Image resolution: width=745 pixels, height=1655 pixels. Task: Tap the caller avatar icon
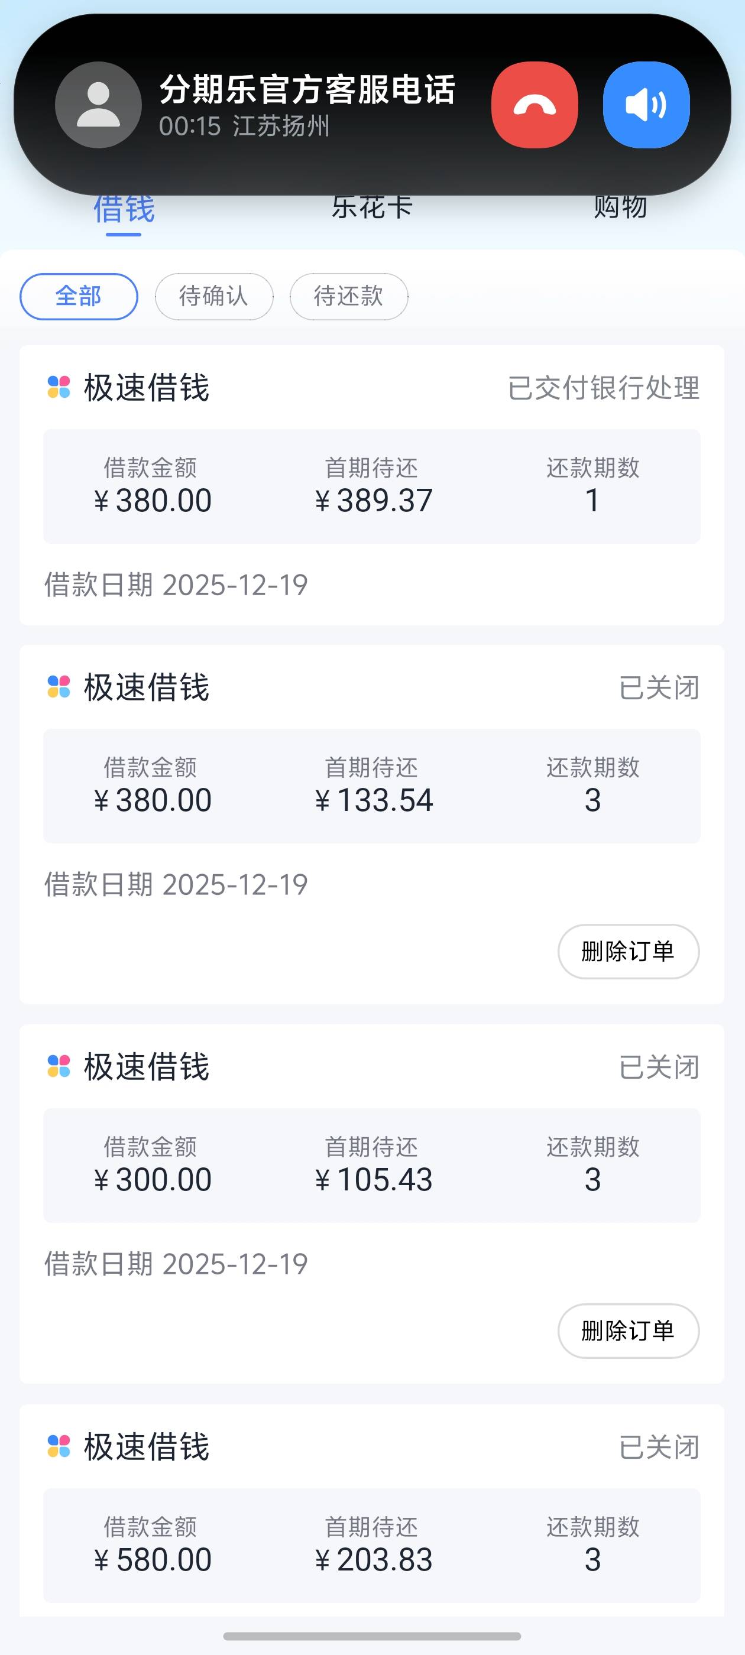pyautogui.click(x=98, y=105)
